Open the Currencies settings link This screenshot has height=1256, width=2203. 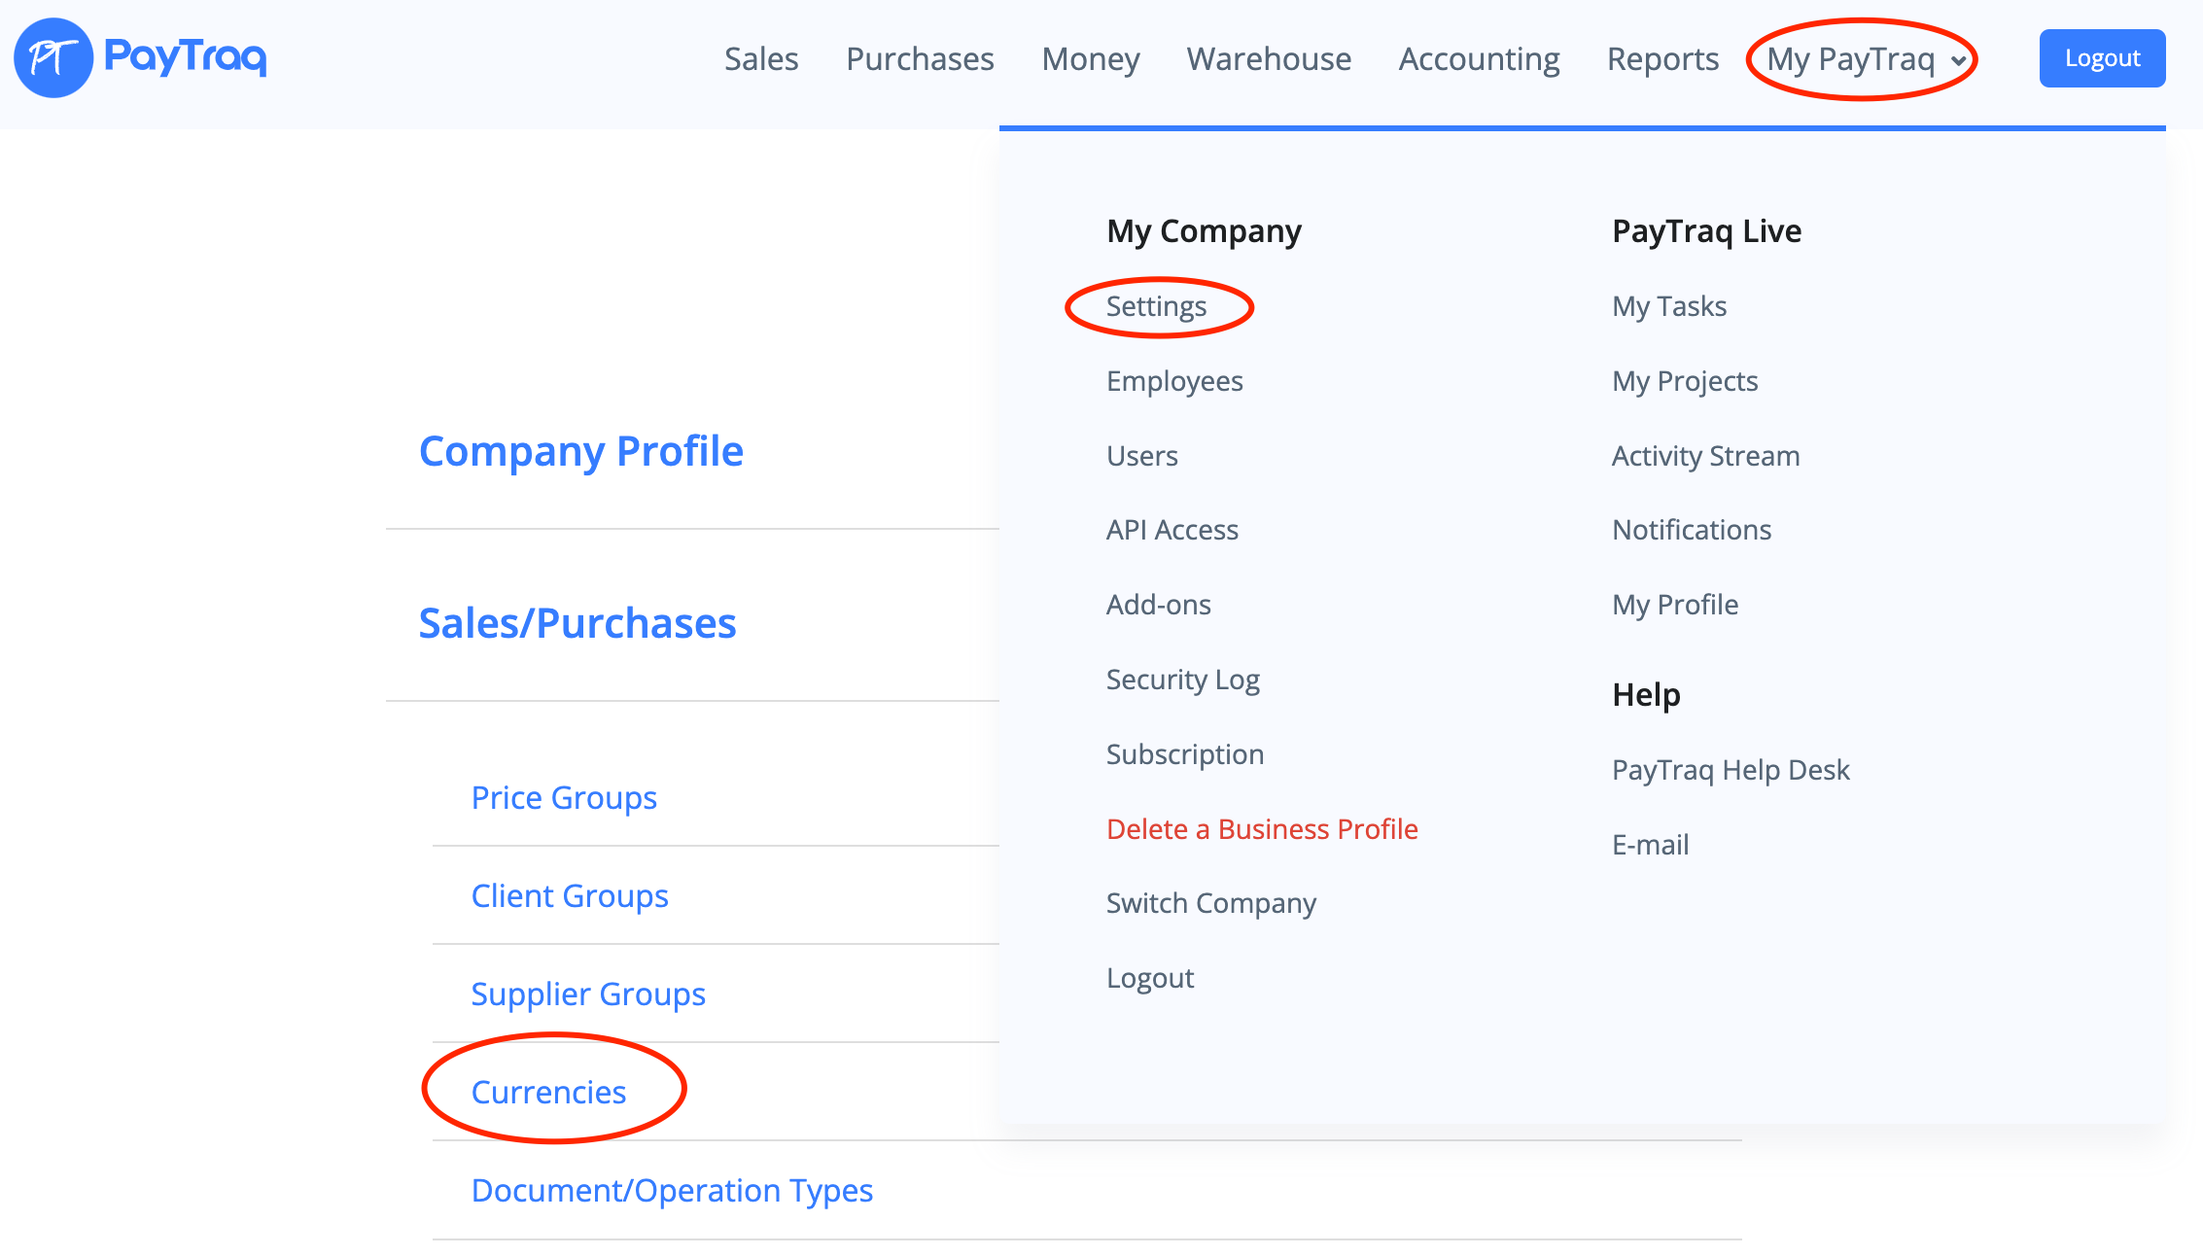(548, 1092)
